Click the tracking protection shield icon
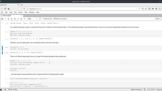Screen dimensions: 162x91 tap(24, 9)
